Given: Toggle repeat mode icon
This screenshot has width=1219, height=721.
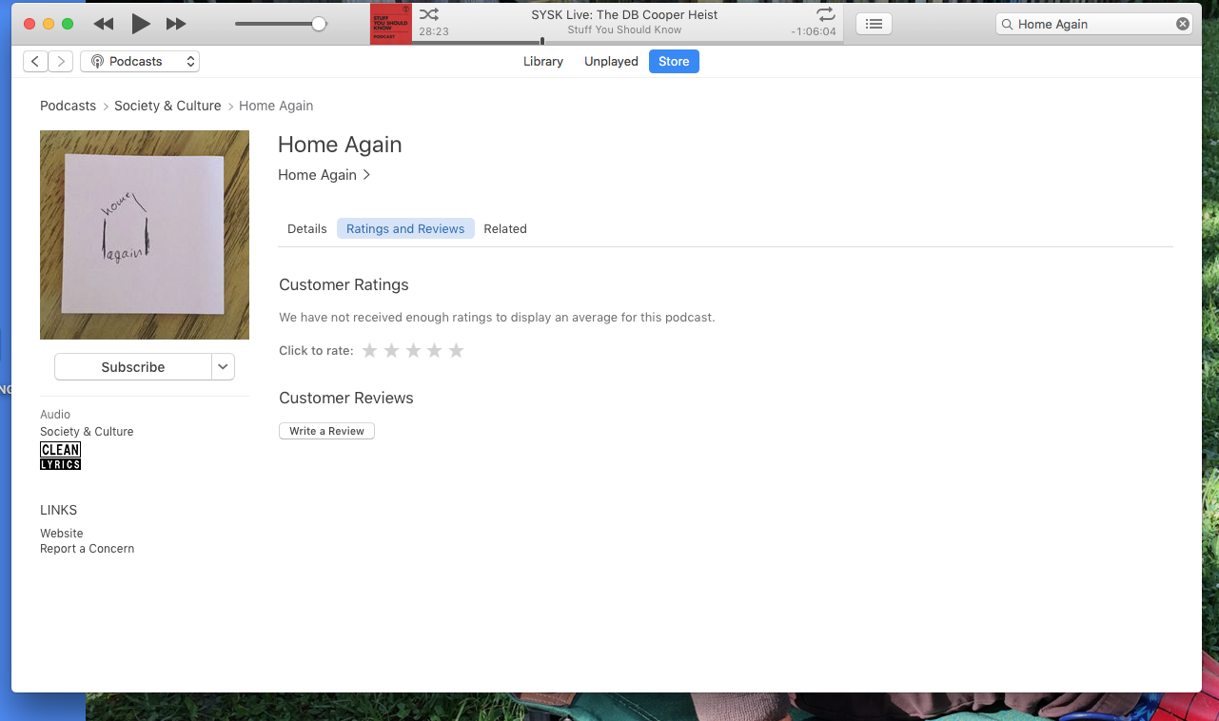Looking at the screenshot, I should (x=826, y=14).
